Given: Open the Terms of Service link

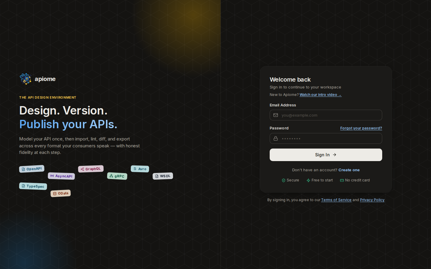Looking at the screenshot, I should (336, 200).
